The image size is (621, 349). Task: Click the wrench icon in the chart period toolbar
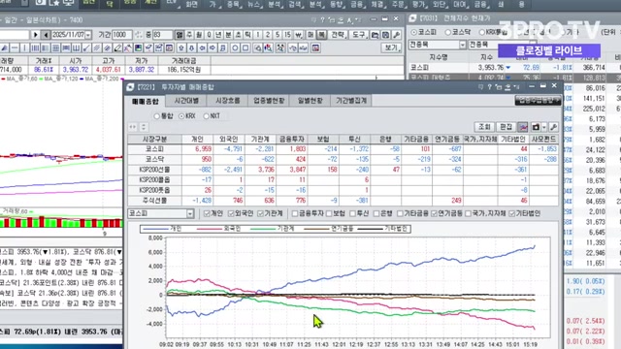pyautogui.click(x=396, y=35)
